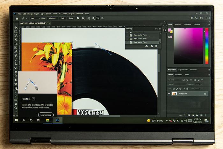Viewport: 223px width, 149px height.
Task: Toggle Background layer visibility eye
Action: point(169,94)
